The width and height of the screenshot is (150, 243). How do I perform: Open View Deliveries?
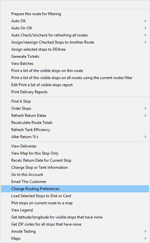pos(75,146)
